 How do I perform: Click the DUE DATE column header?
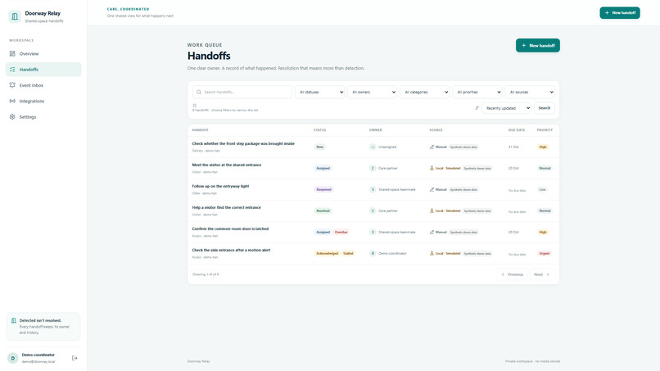(x=517, y=130)
